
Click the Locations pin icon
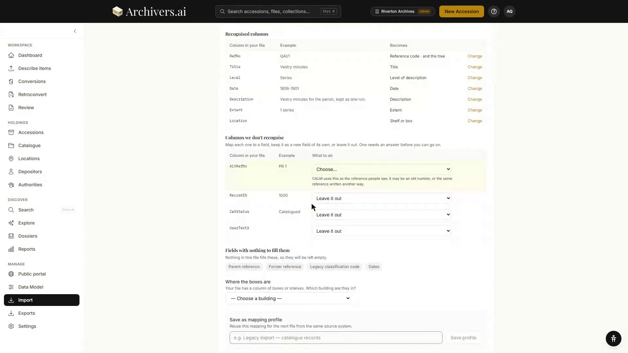(11, 159)
